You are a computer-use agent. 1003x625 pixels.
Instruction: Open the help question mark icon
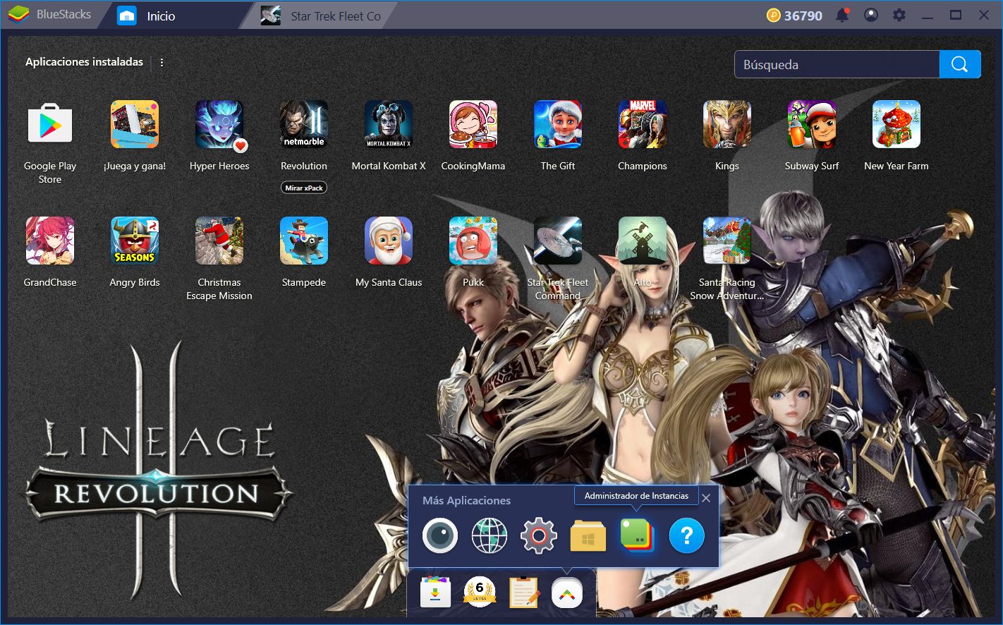pos(687,536)
